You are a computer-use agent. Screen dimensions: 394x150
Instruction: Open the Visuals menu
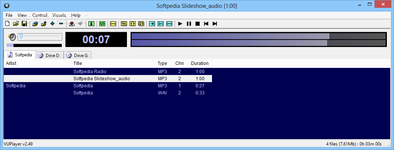click(59, 15)
